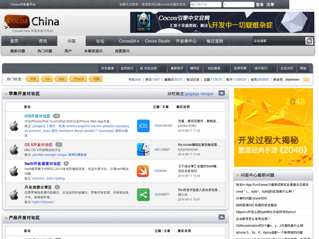The image size is (319, 239).
Task: Open question 分享的问题 shareSDK
Action: coord(251,198)
